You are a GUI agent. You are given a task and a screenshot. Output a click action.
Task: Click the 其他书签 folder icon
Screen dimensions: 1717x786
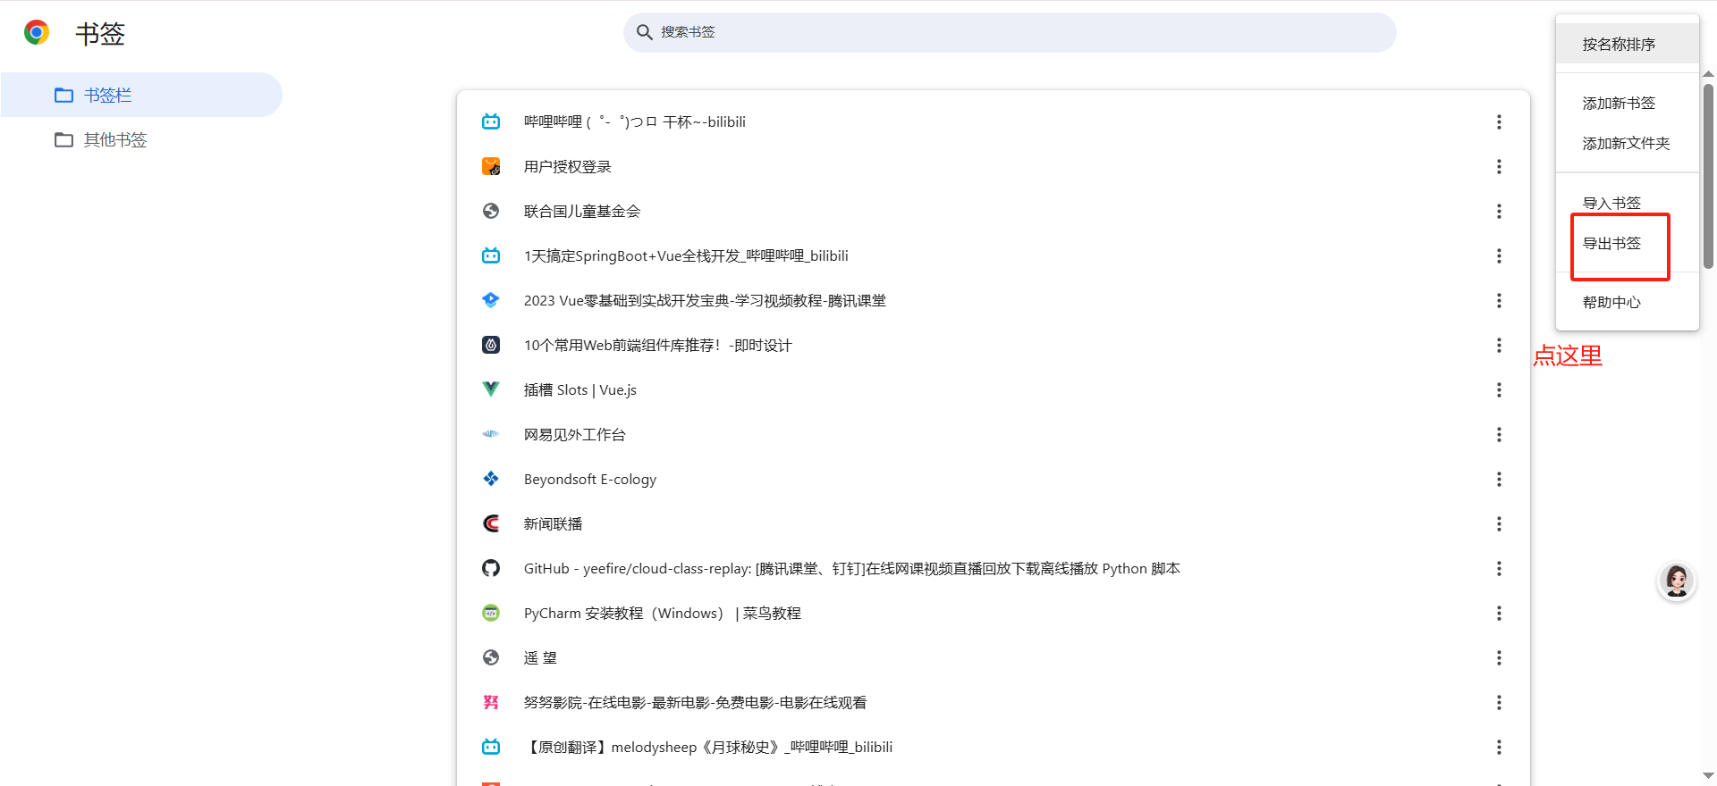(63, 139)
